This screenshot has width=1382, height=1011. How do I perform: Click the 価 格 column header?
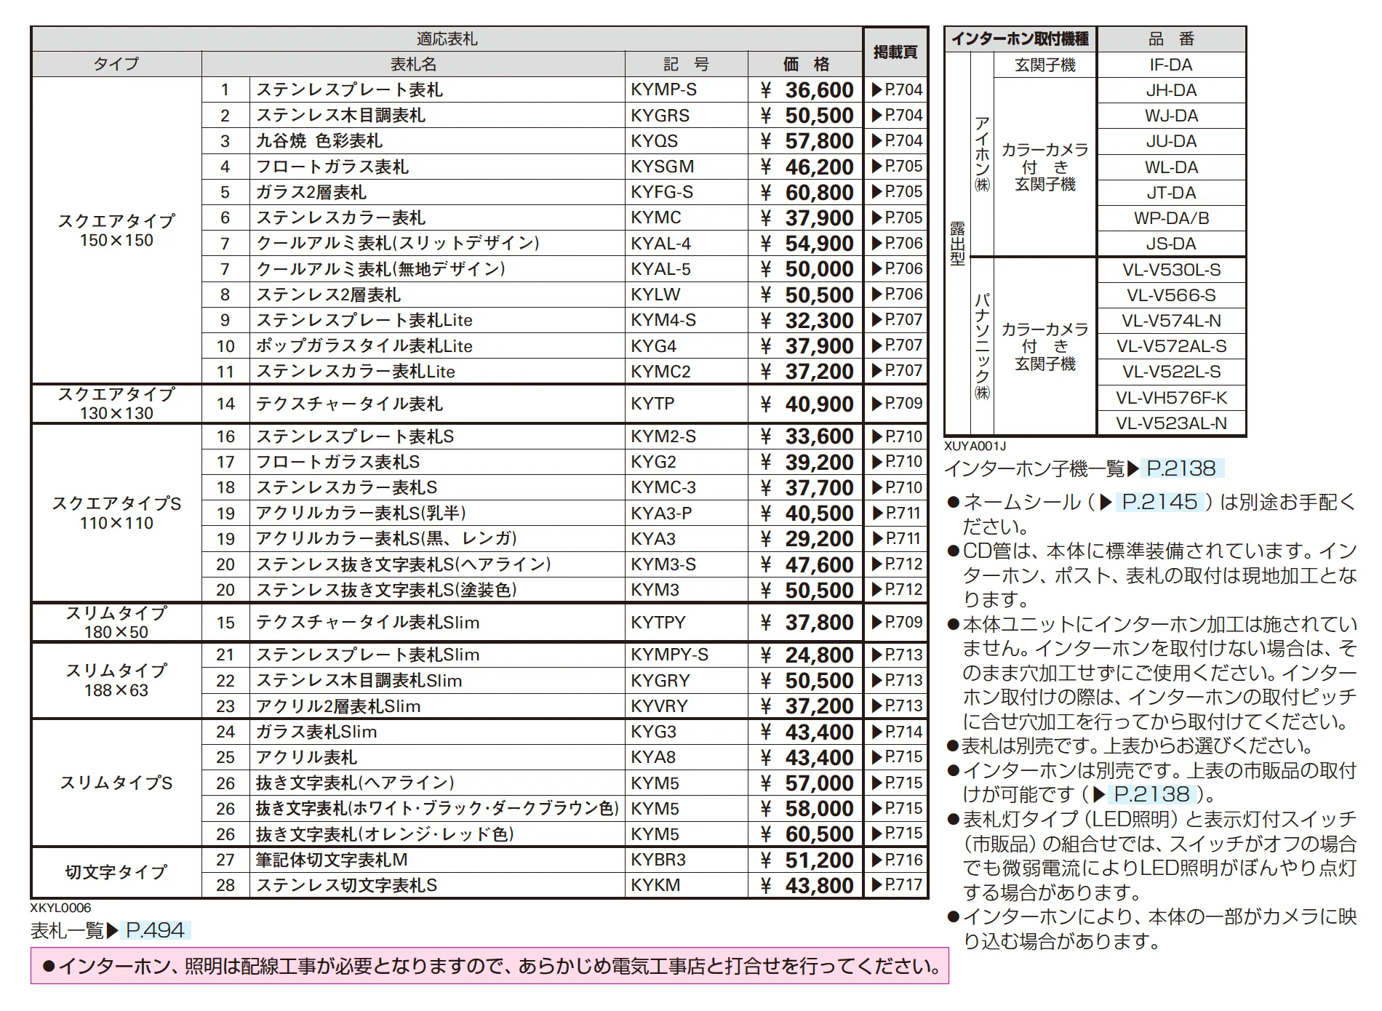click(806, 64)
